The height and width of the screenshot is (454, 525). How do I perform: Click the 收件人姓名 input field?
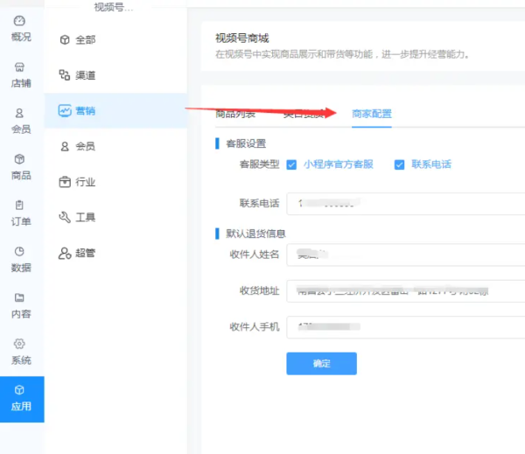[407, 255]
